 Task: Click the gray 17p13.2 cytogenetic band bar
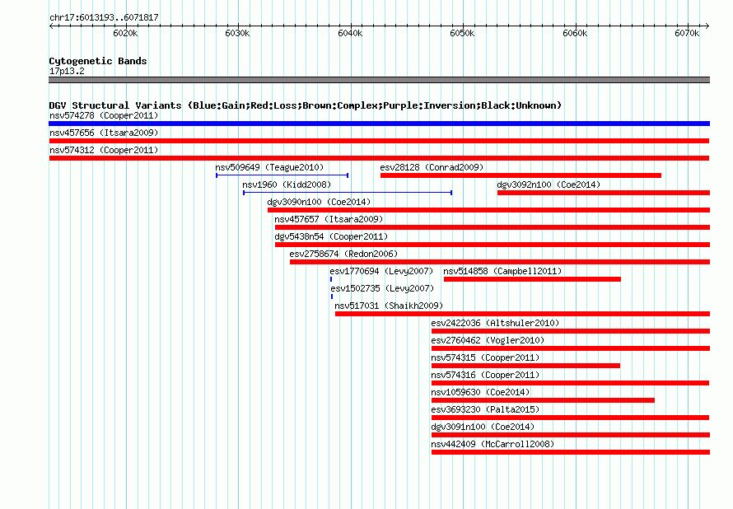point(379,80)
